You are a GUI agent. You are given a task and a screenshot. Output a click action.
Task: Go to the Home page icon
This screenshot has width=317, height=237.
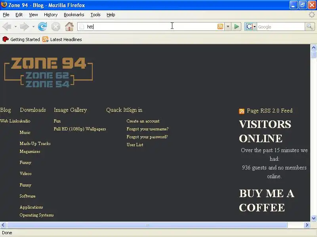(69, 26)
